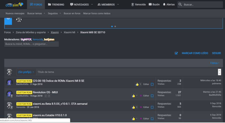Open the Xenocida user account menu
Viewport: 225px width, 123px height.
138,4
